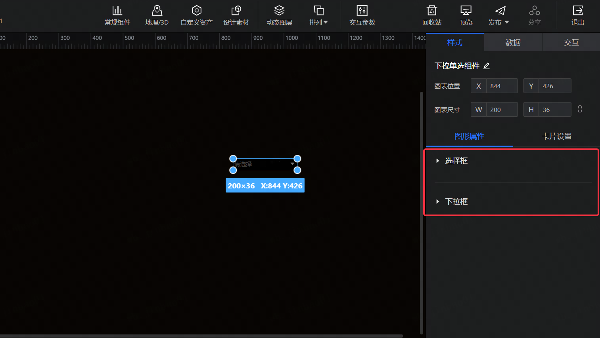Open 自定义资产 assets
600x338 pixels.
196,15
